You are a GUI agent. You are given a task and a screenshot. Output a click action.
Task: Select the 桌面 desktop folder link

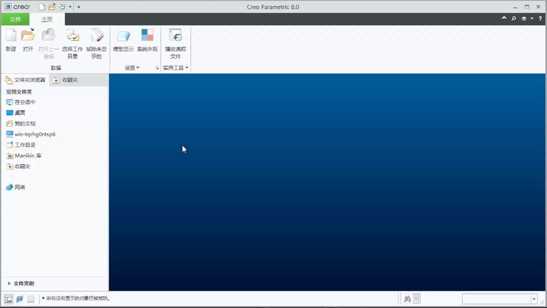click(x=20, y=113)
